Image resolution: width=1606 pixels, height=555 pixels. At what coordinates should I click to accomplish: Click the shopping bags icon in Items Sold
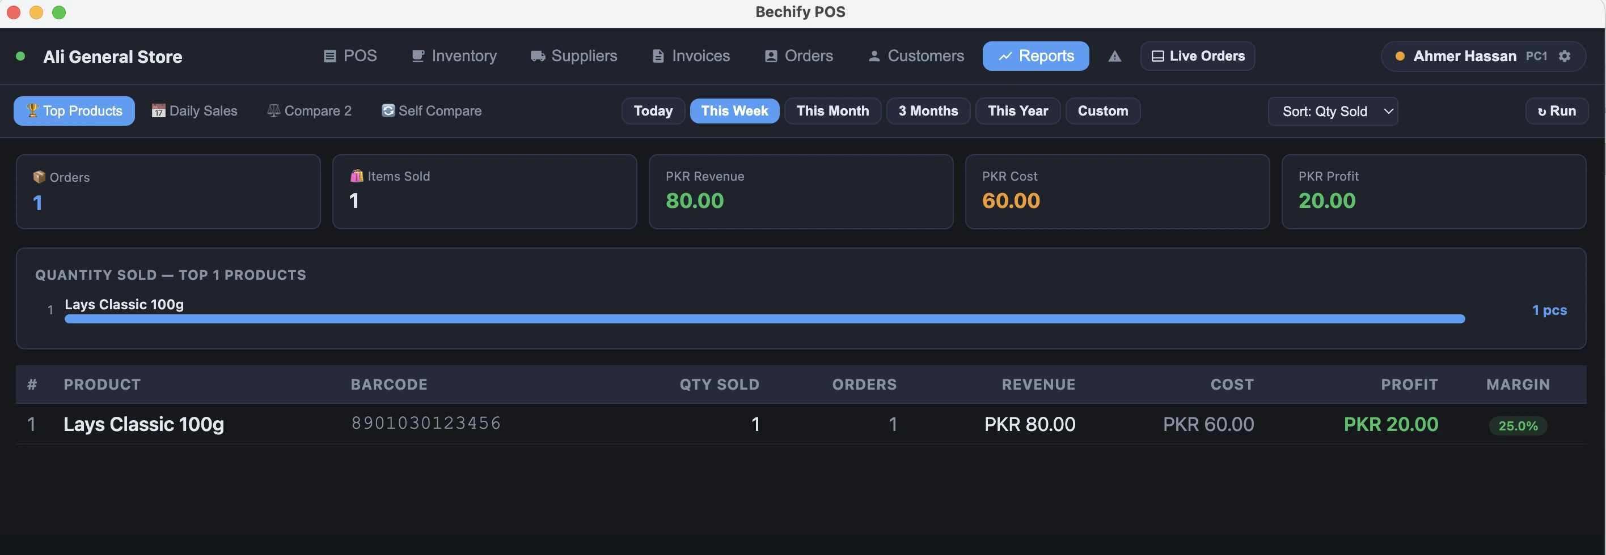[x=357, y=176]
